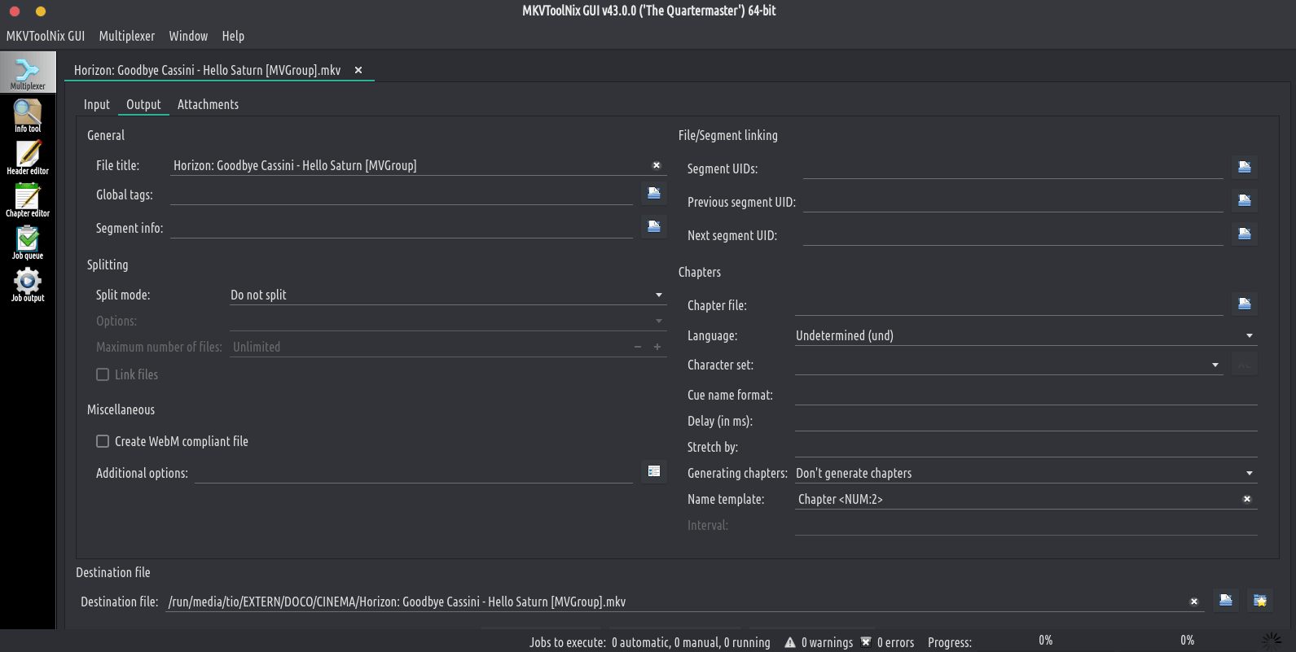Open the chapter Language dropdown
This screenshot has width=1296, height=652.
[1025, 335]
